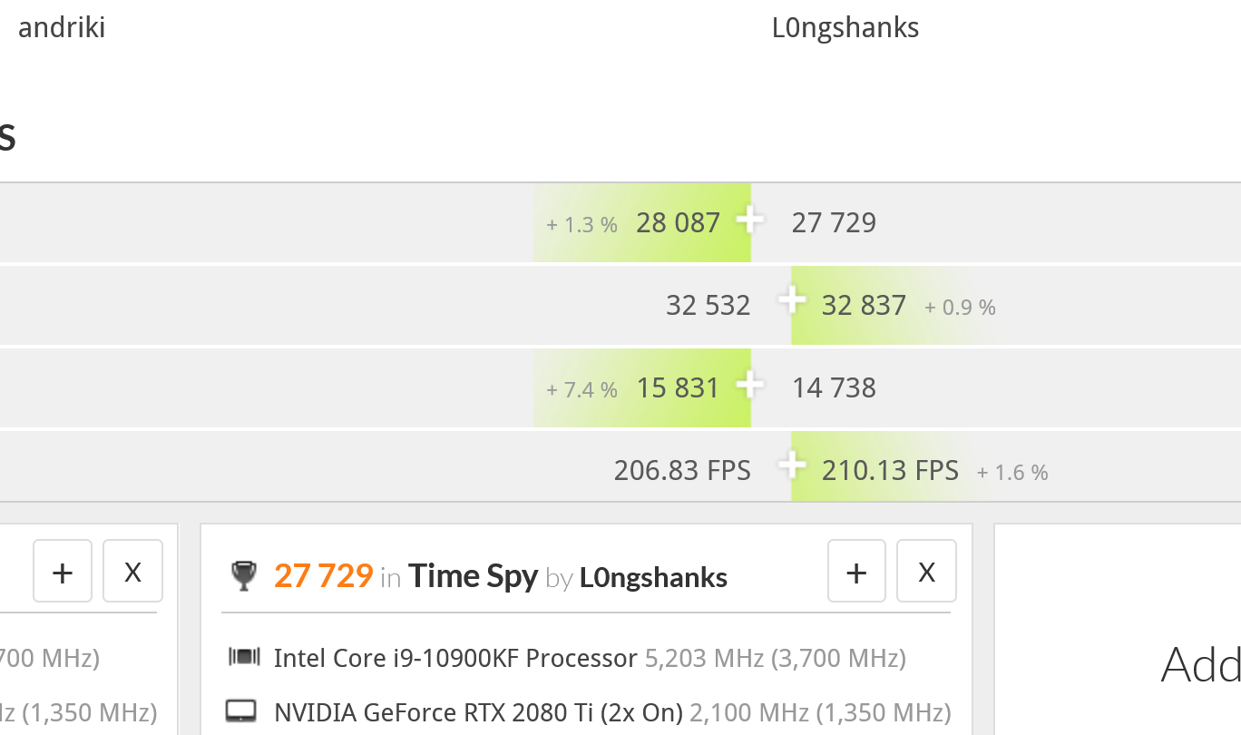Click the graphics card icon beside RTX 2080 Ti

tap(242, 711)
